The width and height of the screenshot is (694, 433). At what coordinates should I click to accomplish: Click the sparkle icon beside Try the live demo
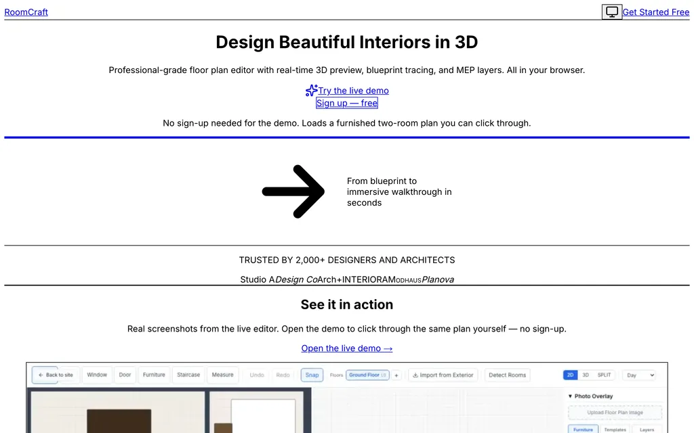tap(312, 91)
